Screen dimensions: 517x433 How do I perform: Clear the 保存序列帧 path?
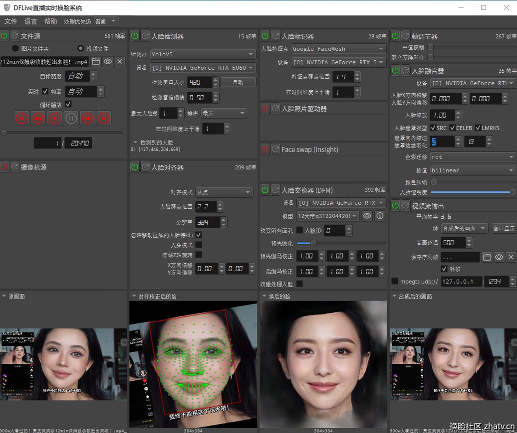tap(511, 257)
